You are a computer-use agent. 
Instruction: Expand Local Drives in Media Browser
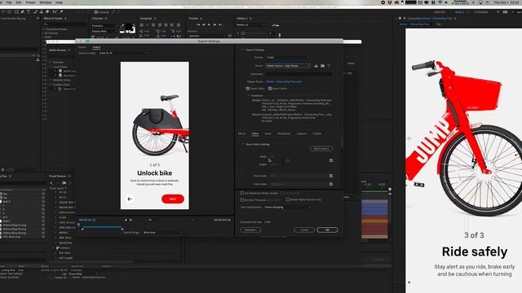click(x=51, y=67)
